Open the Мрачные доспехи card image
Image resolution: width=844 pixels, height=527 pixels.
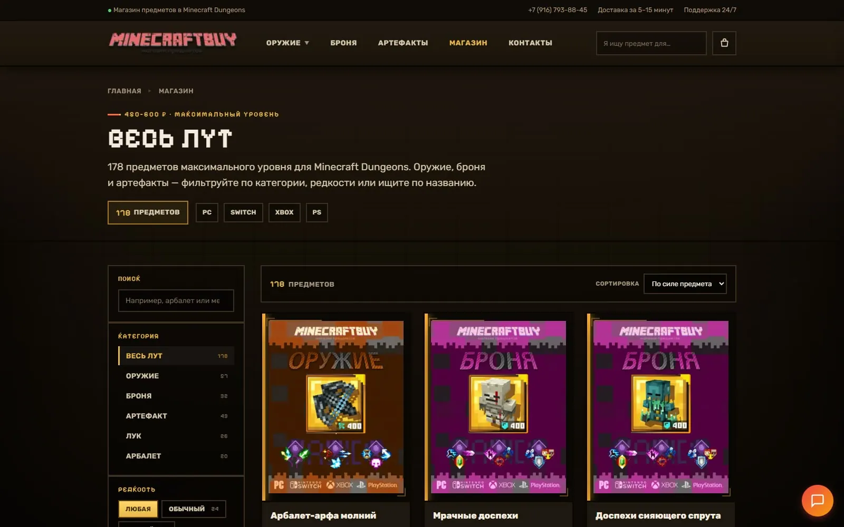point(498,407)
